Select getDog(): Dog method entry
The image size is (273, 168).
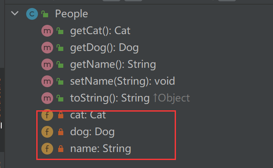point(104,48)
